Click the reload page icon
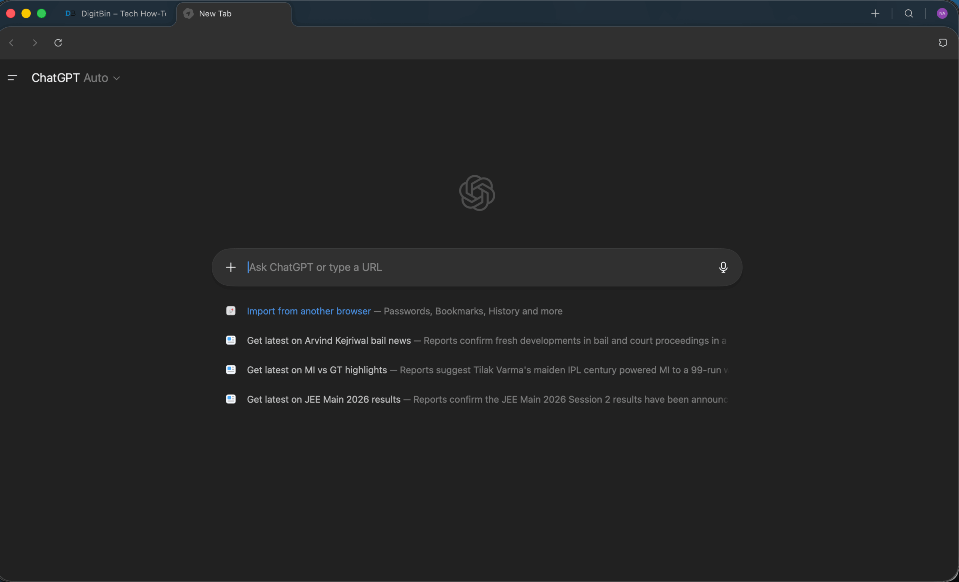This screenshot has height=582, width=959. (x=58, y=43)
